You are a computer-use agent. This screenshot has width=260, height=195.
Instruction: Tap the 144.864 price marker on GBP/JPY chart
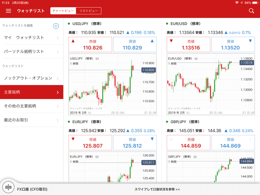click(x=247, y=161)
